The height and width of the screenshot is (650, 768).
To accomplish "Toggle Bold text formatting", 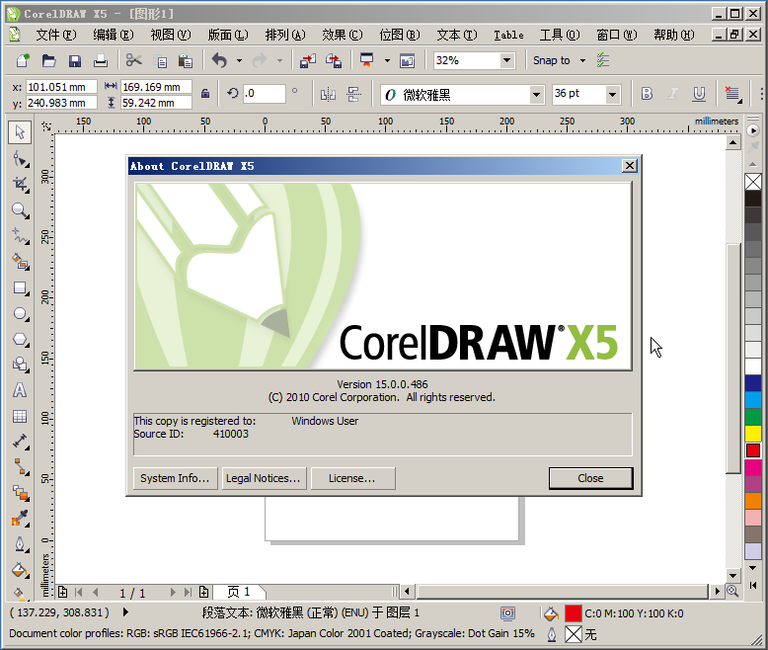I will pyautogui.click(x=647, y=94).
